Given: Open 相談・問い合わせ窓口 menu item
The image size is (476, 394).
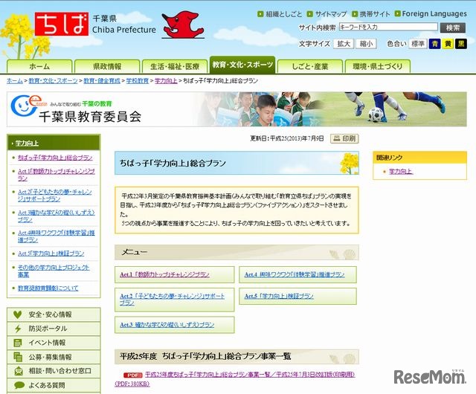Looking at the screenshot, I should click(54, 371).
